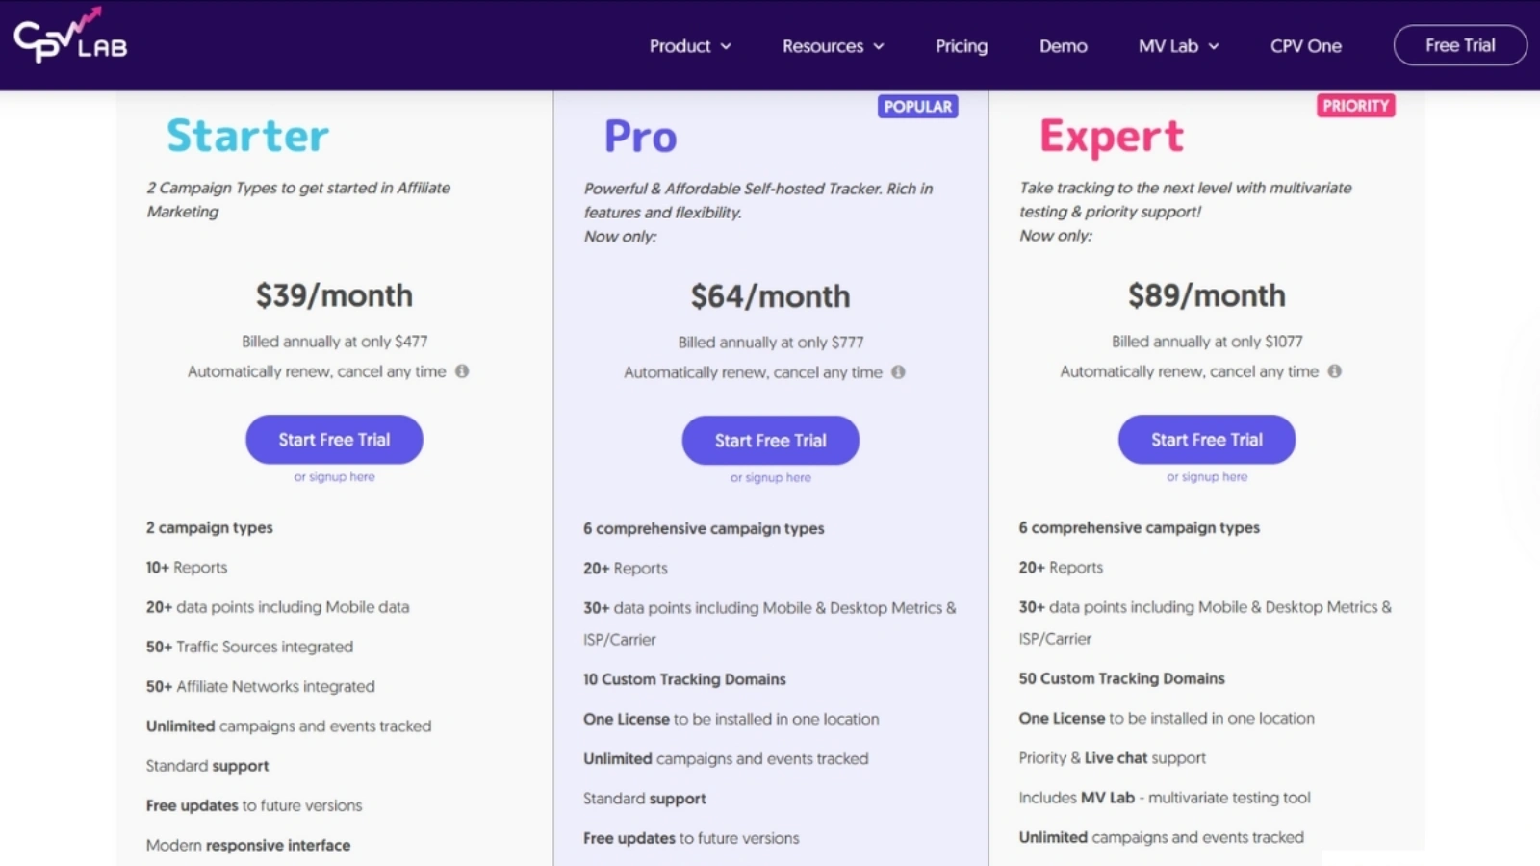Select CPV One in the navigation
1540x866 pixels.
[x=1305, y=45]
